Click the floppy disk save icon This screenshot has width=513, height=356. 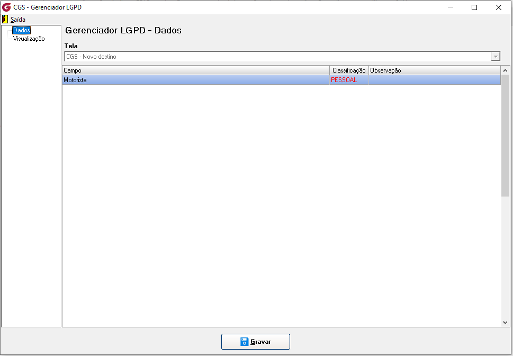point(245,342)
